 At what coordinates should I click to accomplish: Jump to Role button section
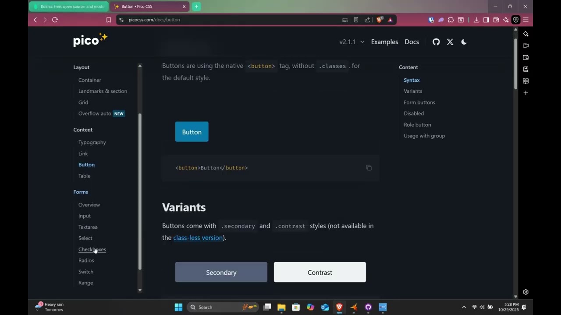(418, 125)
